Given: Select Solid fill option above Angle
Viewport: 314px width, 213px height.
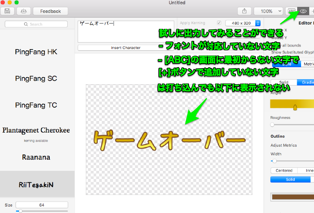Looking at the screenshot, I should pyautogui.click(x=284, y=82).
